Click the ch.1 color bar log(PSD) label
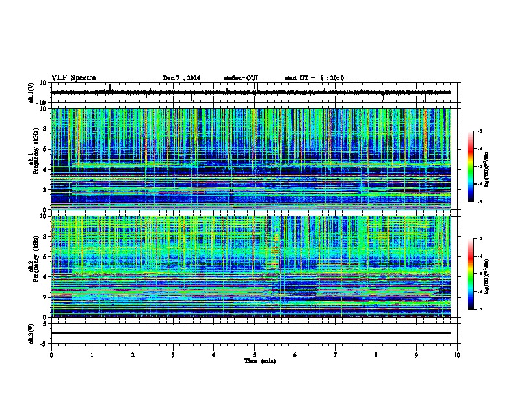 487,170
